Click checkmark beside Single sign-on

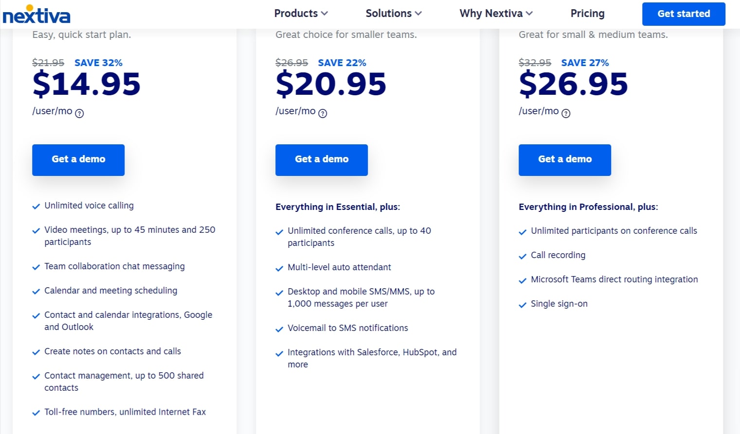pyautogui.click(x=523, y=305)
